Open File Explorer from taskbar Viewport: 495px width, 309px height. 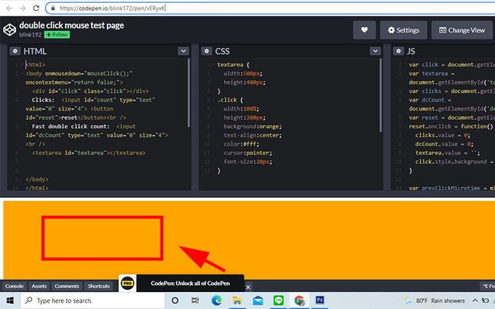tap(237, 301)
